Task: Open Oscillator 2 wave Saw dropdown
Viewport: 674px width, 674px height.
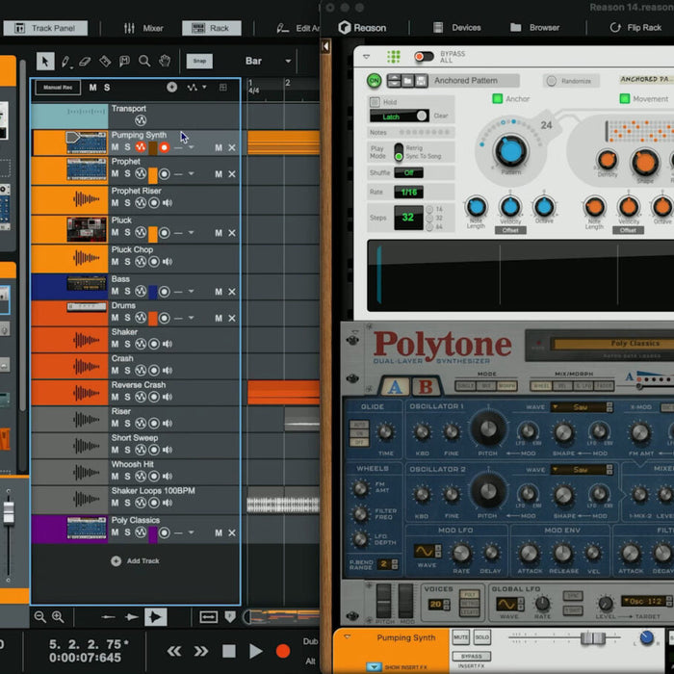Action: click(x=582, y=470)
